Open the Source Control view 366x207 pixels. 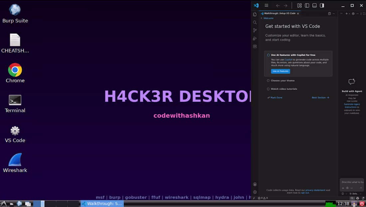coord(255,30)
